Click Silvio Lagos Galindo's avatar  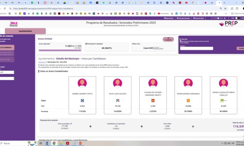click(118, 83)
